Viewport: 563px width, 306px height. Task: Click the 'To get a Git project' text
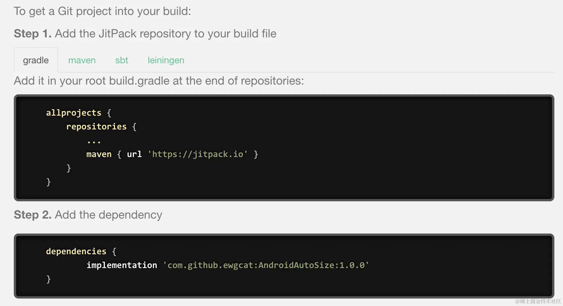102,11
